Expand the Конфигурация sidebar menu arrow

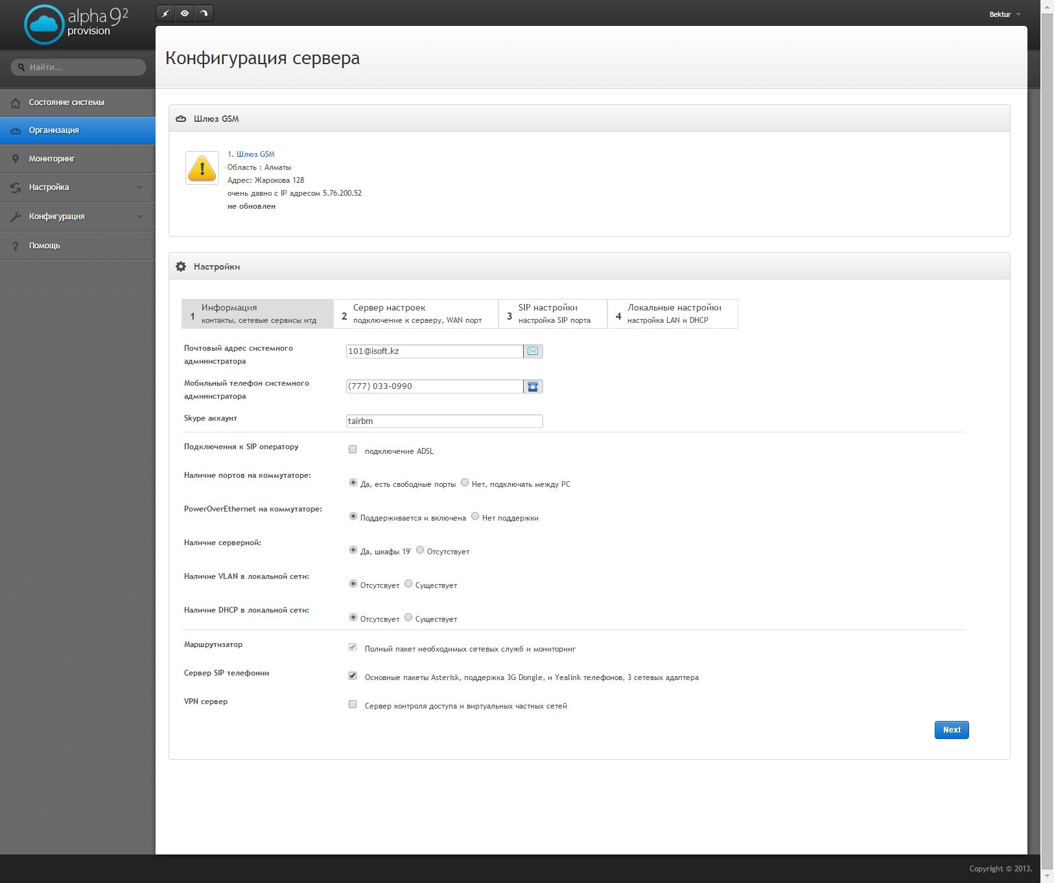tap(139, 217)
